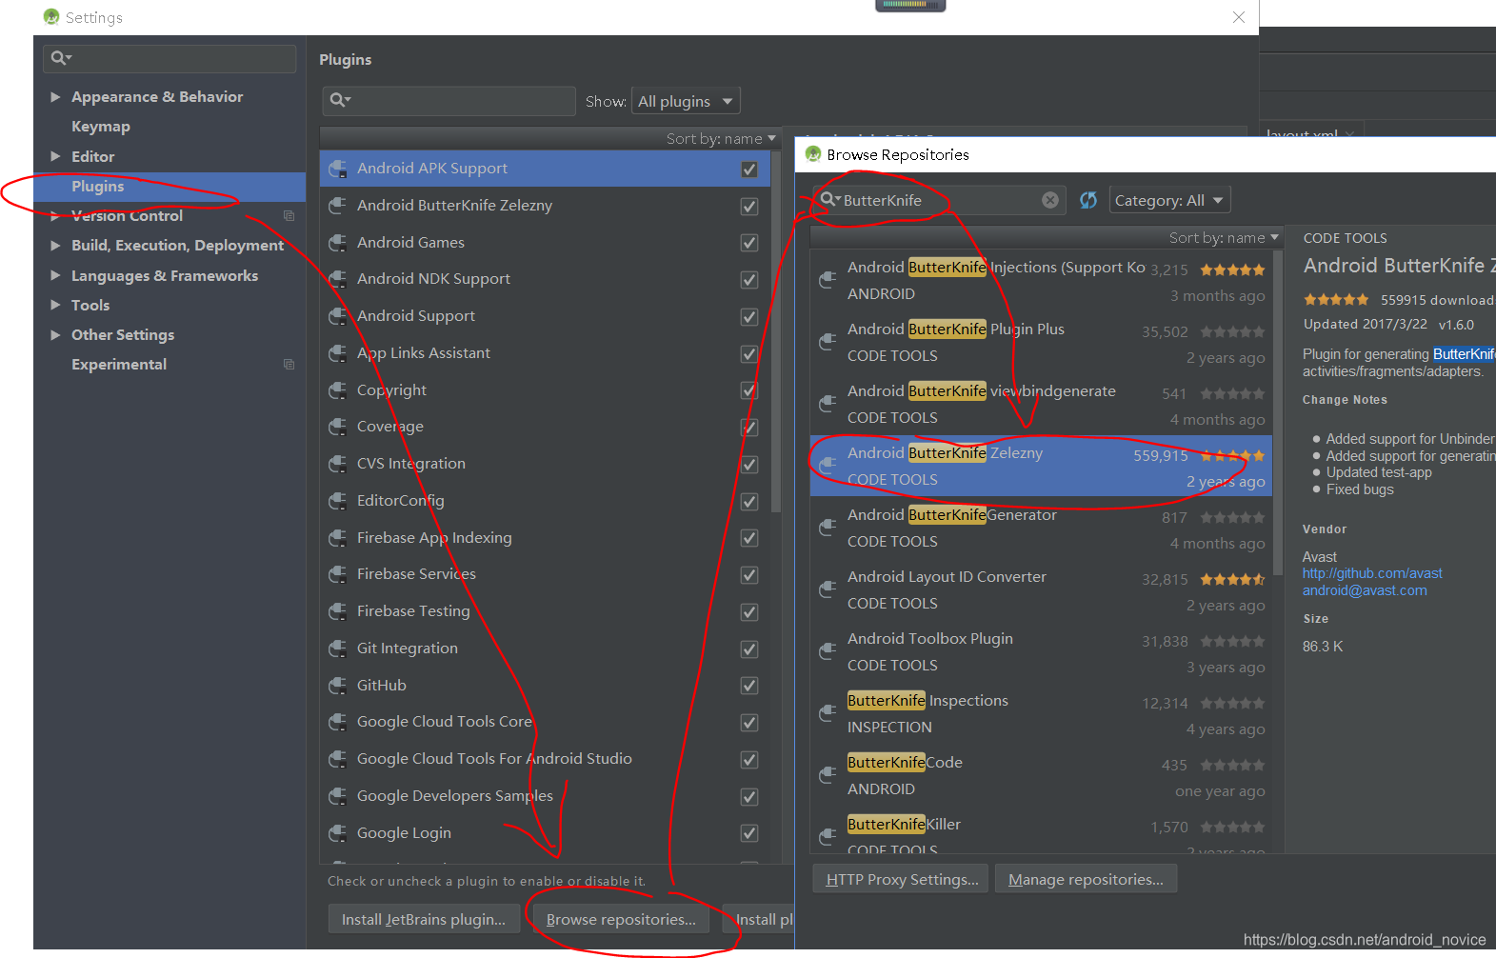
Task: Click the Google Login plugin icon
Action: (x=337, y=833)
